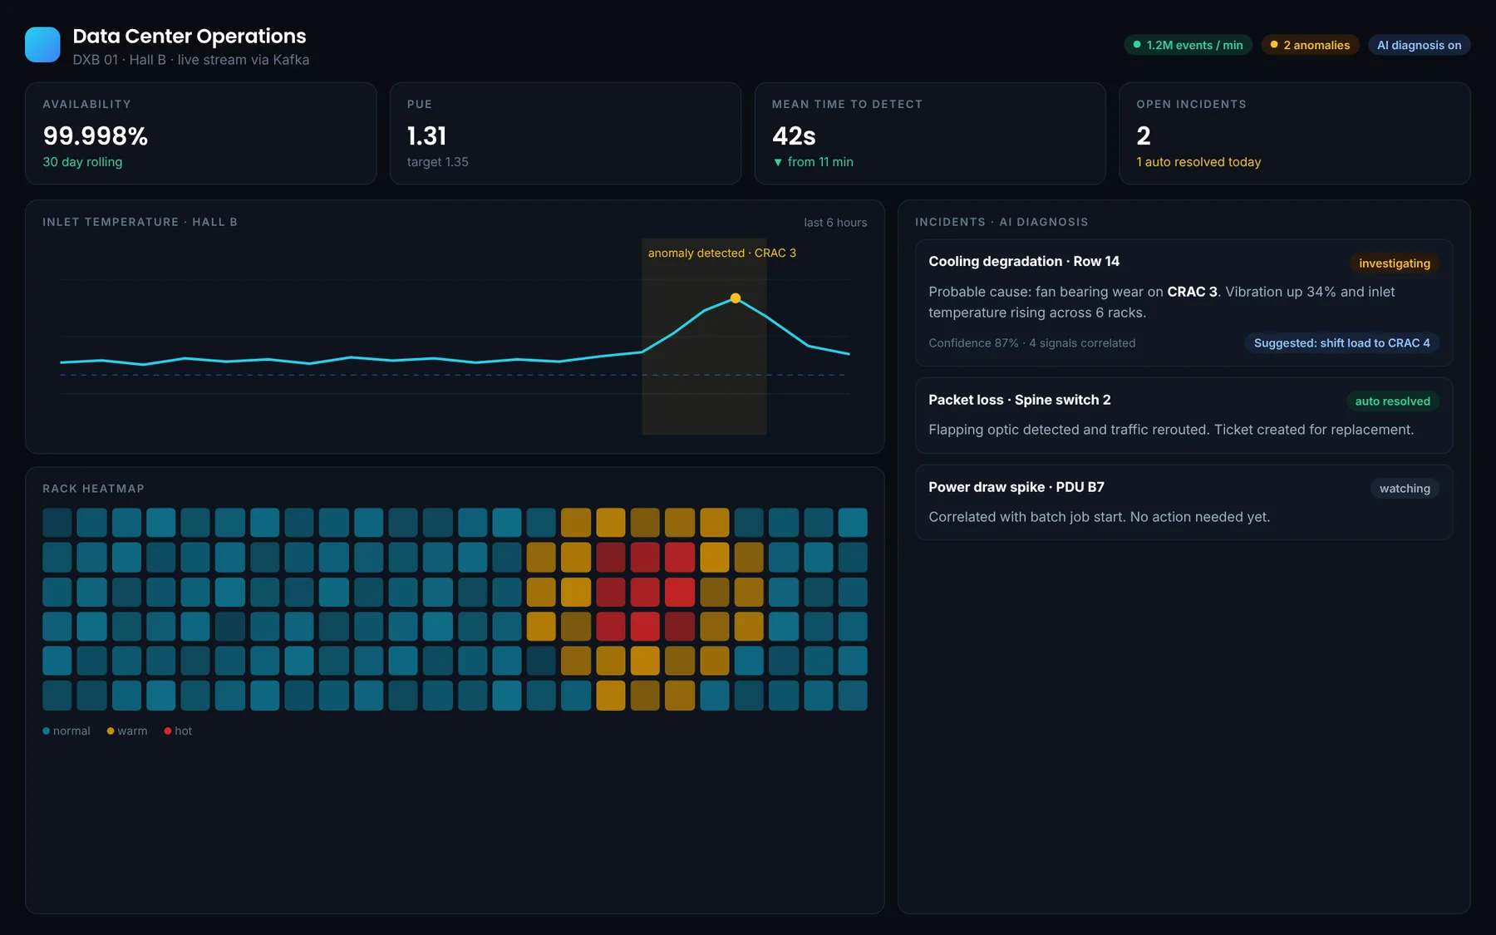This screenshot has width=1496, height=935.
Task: Click the 'auto resolved' status badge
Action: click(x=1392, y=401)
